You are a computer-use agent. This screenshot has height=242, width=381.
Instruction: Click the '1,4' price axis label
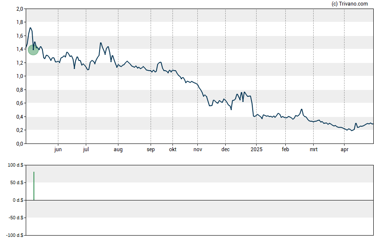click(20, 49)
